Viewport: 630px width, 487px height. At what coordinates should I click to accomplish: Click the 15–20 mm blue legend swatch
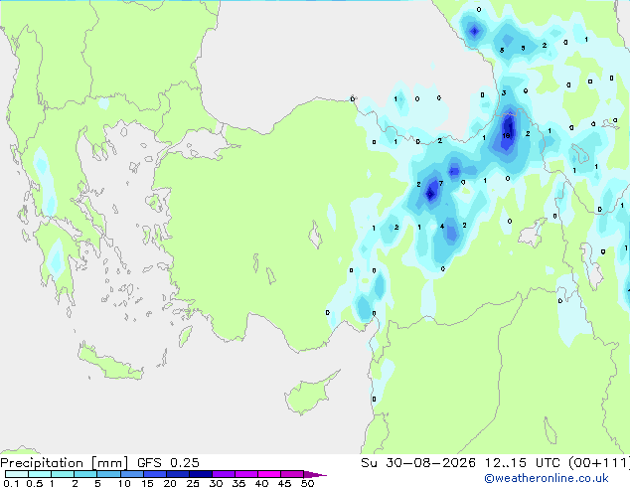(x=154, y=474)
